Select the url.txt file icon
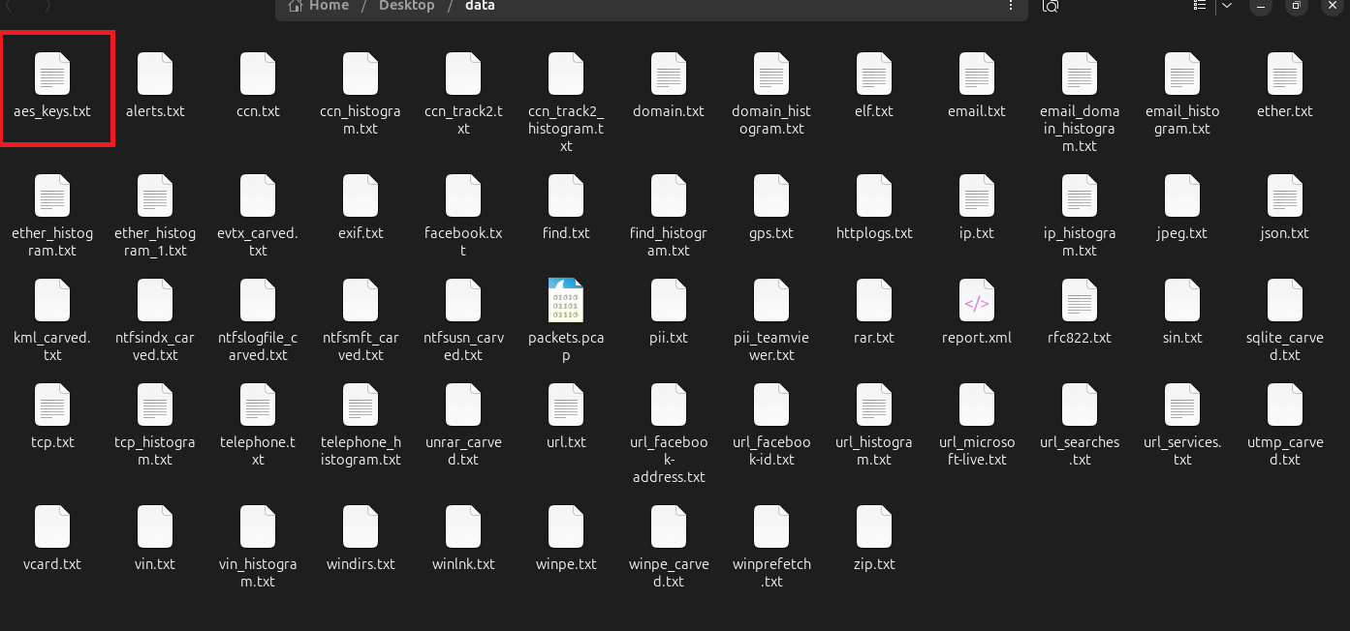The image size is (1350, 631). [x=566, y=405]
